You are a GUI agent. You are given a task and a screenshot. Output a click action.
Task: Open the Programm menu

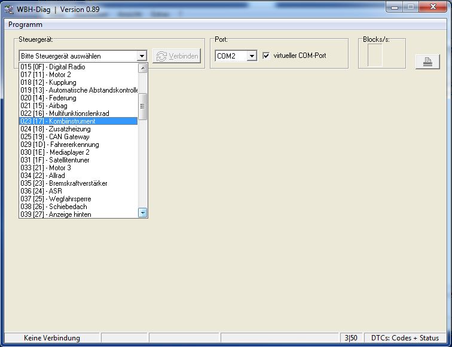pos(25,25)
